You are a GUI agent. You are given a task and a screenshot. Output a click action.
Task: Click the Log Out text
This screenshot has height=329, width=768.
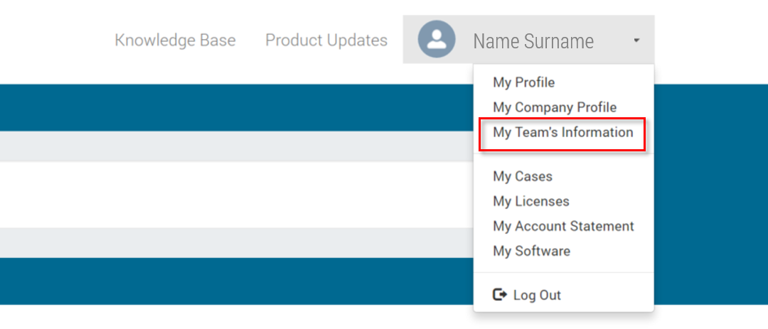(537, 295)
